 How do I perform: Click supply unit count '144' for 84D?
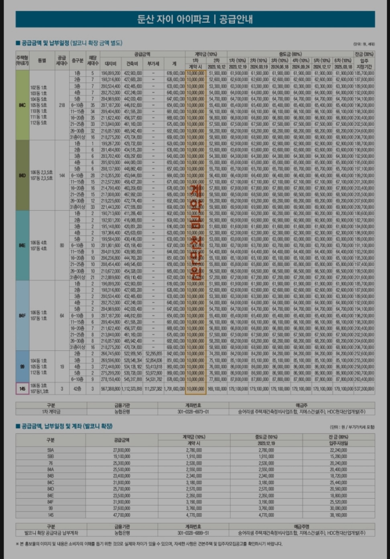pyautogui.click(x=62, y=175)
